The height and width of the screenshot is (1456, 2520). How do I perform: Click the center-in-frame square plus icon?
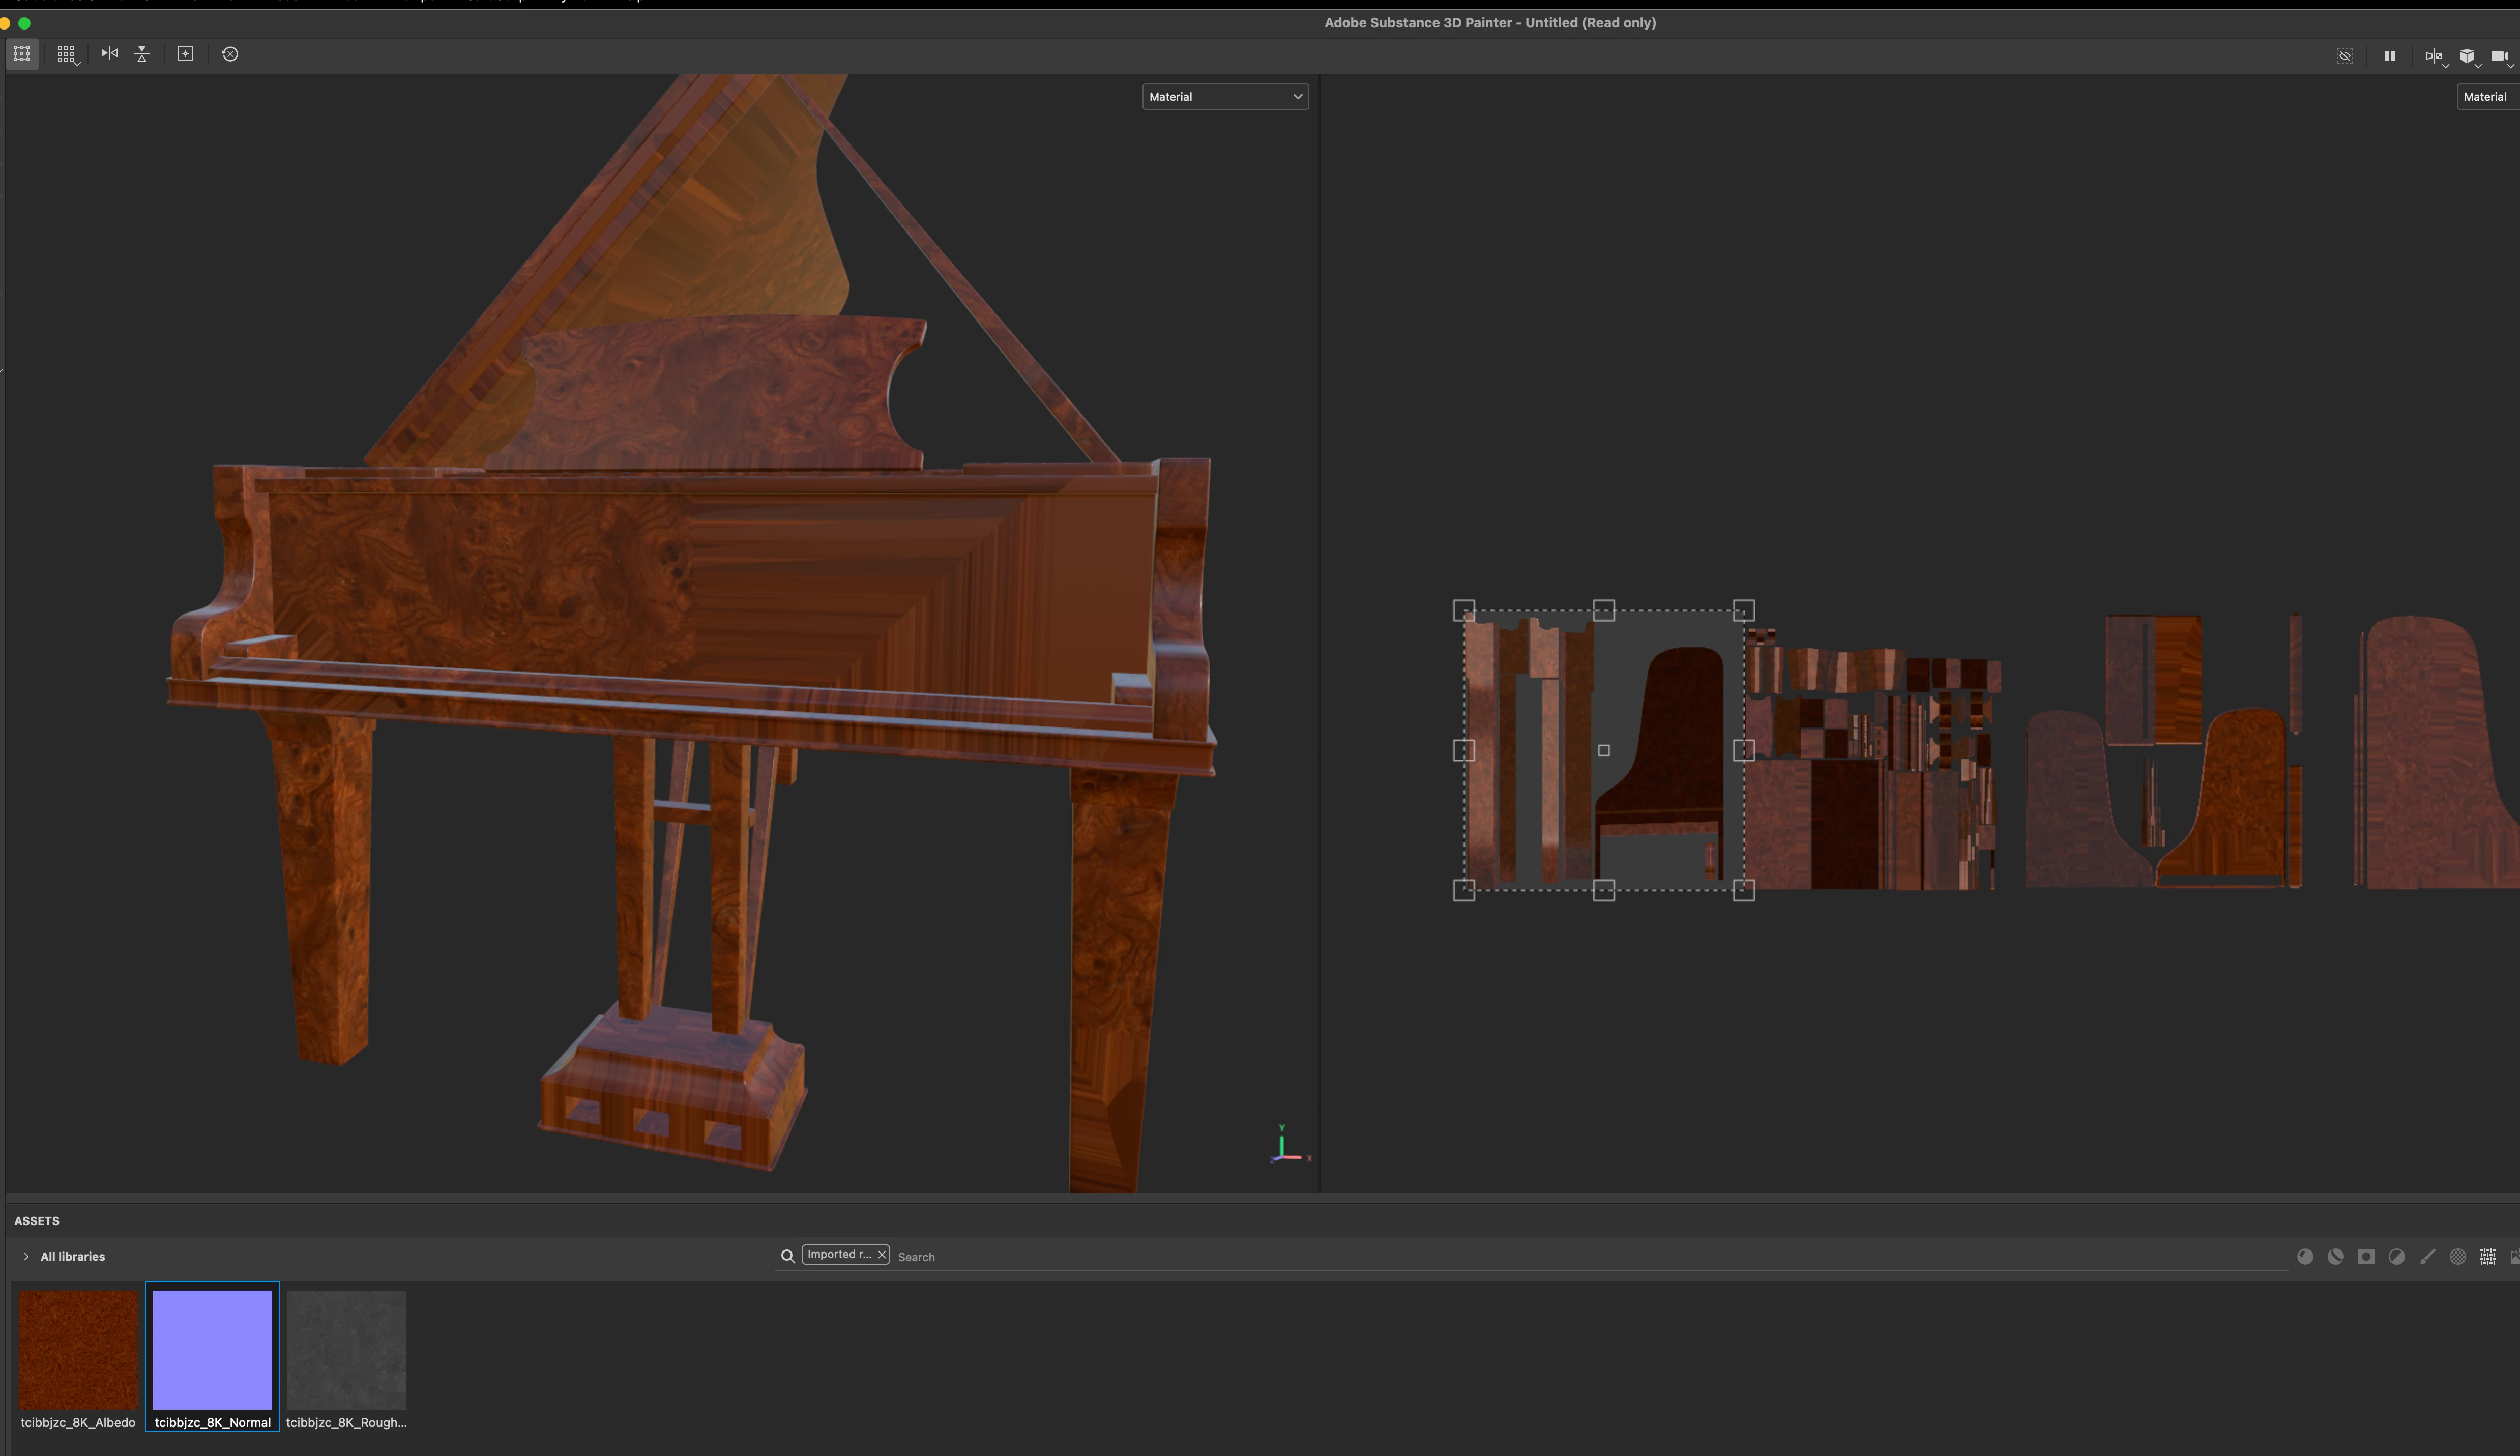(186, 54)
